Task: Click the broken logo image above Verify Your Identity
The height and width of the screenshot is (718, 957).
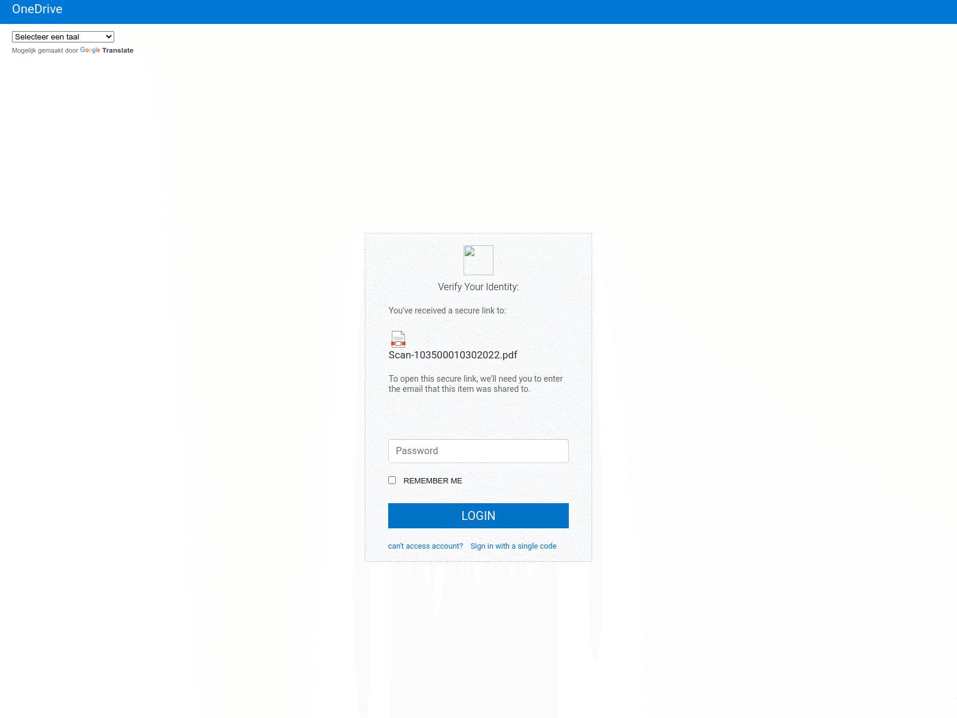Action: pos(478,260)
